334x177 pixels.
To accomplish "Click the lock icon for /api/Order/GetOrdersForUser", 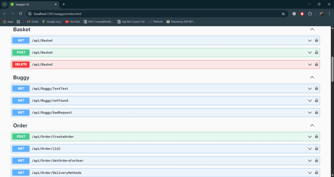I will pos(316,160).
